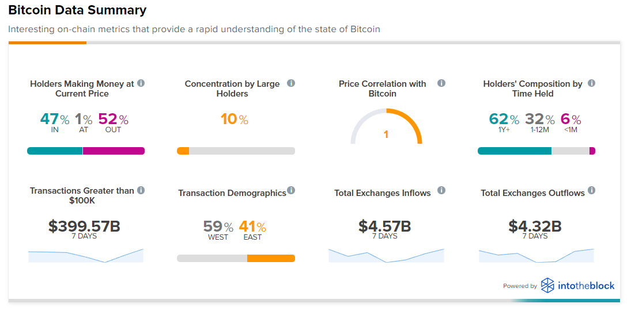The height and width of the screenshot is (323, 631).
Task: Click the IntoTheBlock cube logo icon
Action: click(x=547, y=286)
